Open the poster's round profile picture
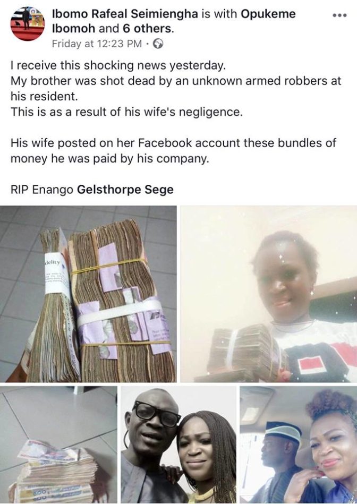The width and height of the screenshot is (357, 504). [x=27, y=23]
